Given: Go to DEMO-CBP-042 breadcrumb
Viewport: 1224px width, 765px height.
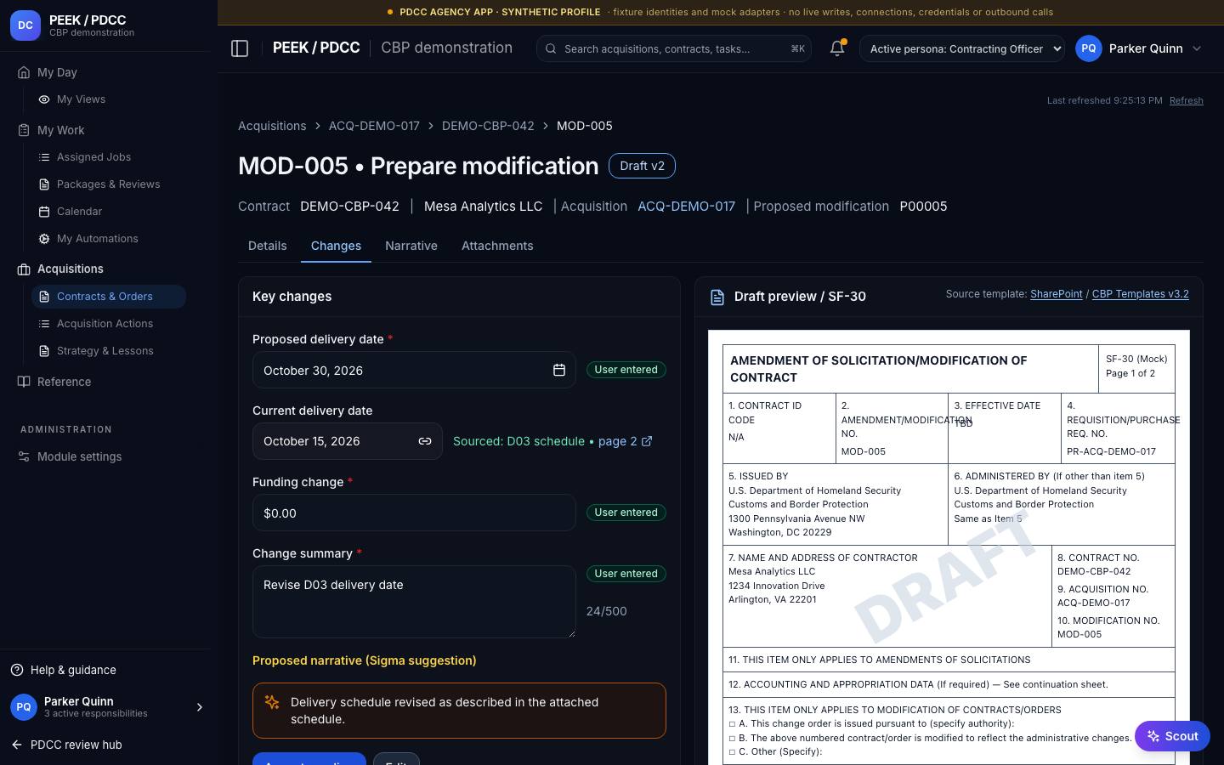Looking at the screenshot, I should (x=488, y=126).
